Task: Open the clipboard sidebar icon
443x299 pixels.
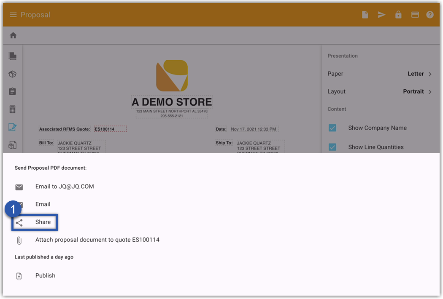Action: [x=12, y=91]
